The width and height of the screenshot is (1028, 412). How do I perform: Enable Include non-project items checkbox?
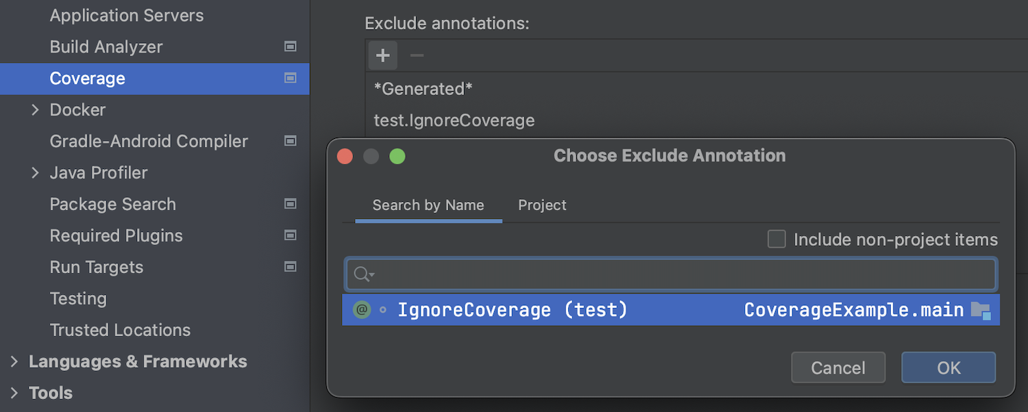click(776, 240)
